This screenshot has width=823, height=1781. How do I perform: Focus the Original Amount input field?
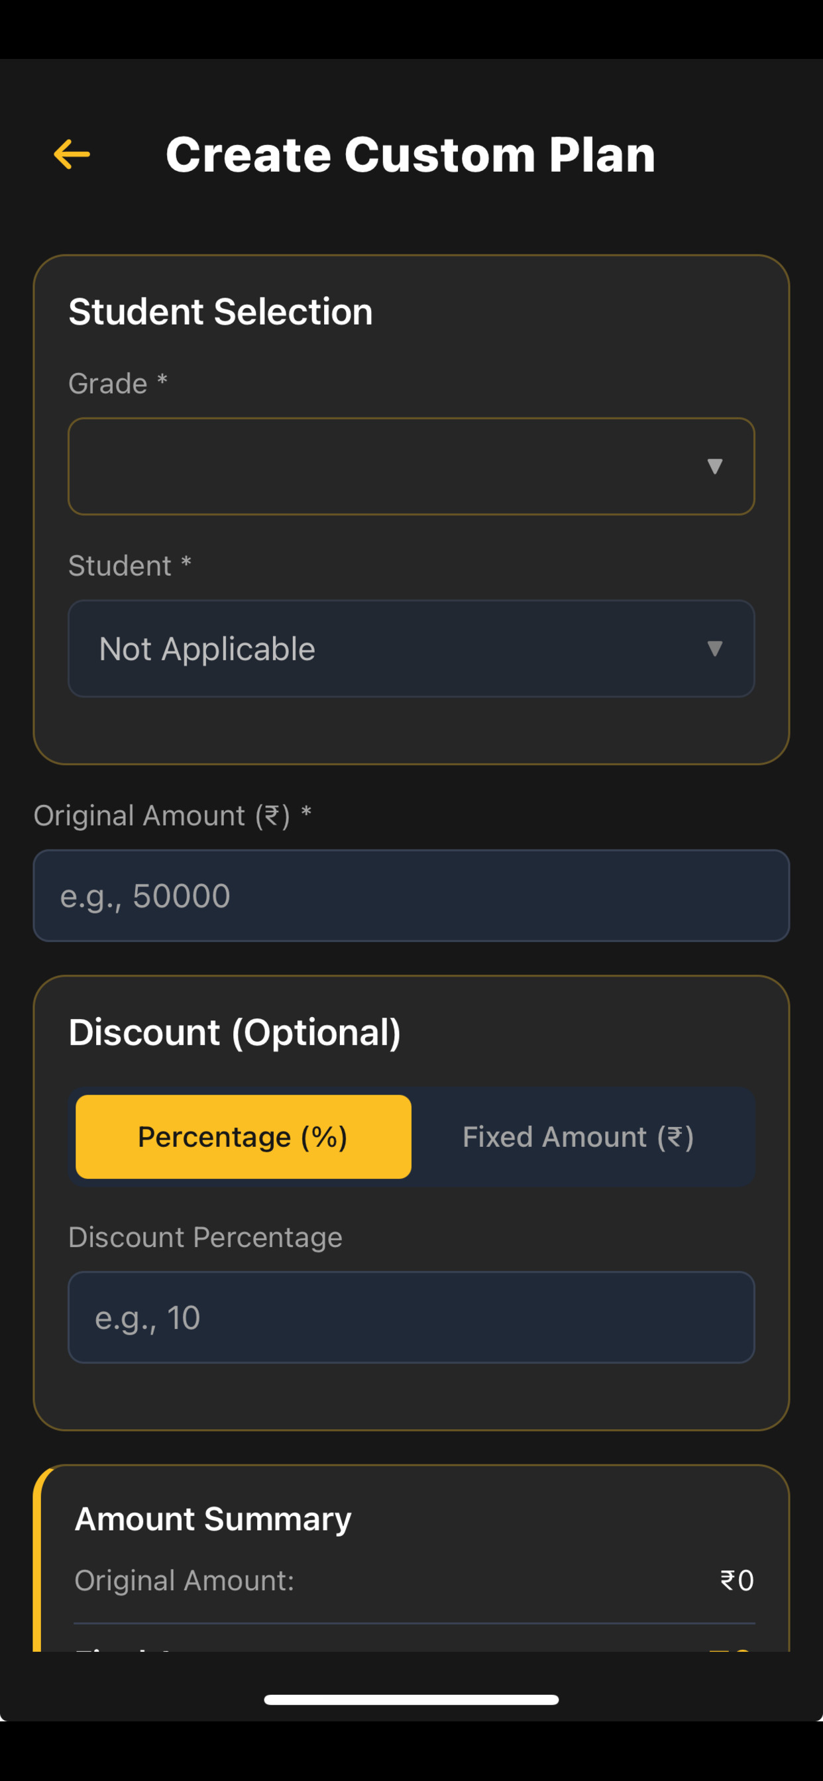pos(411,895)
